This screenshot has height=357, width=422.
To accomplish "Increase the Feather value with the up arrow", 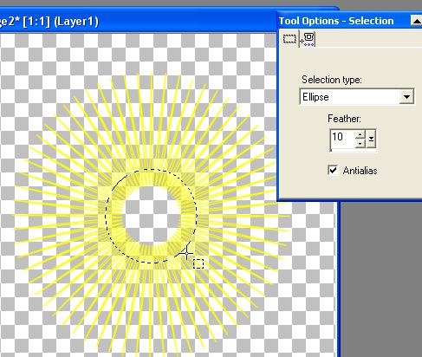I will (x=360, y=134).
